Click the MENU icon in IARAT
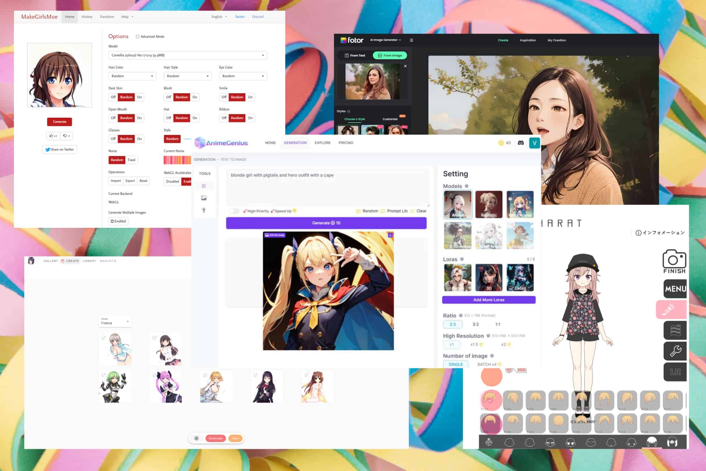 pyautogui.click(x=674, y=288)
